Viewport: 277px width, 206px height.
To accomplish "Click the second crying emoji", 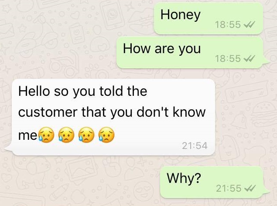I will [66, 135].
